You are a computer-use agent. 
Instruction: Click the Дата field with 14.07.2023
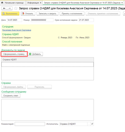point(15,20)
